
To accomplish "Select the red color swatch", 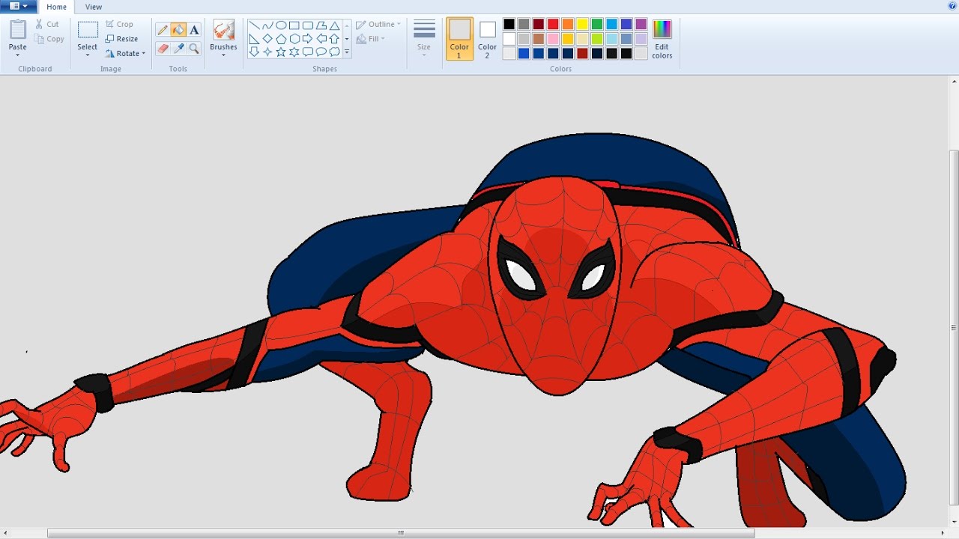I will point(553,24).
